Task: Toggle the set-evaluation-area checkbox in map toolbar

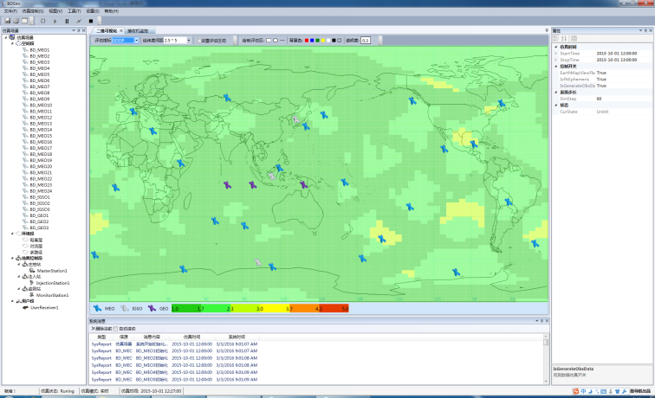Action: point(199,41)
